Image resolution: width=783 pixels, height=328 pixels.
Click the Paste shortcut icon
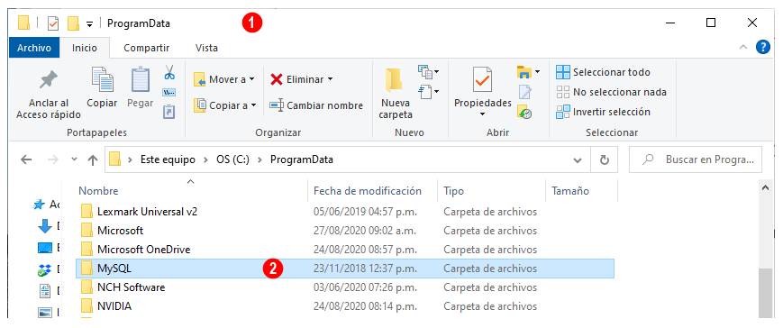point(169,112)
